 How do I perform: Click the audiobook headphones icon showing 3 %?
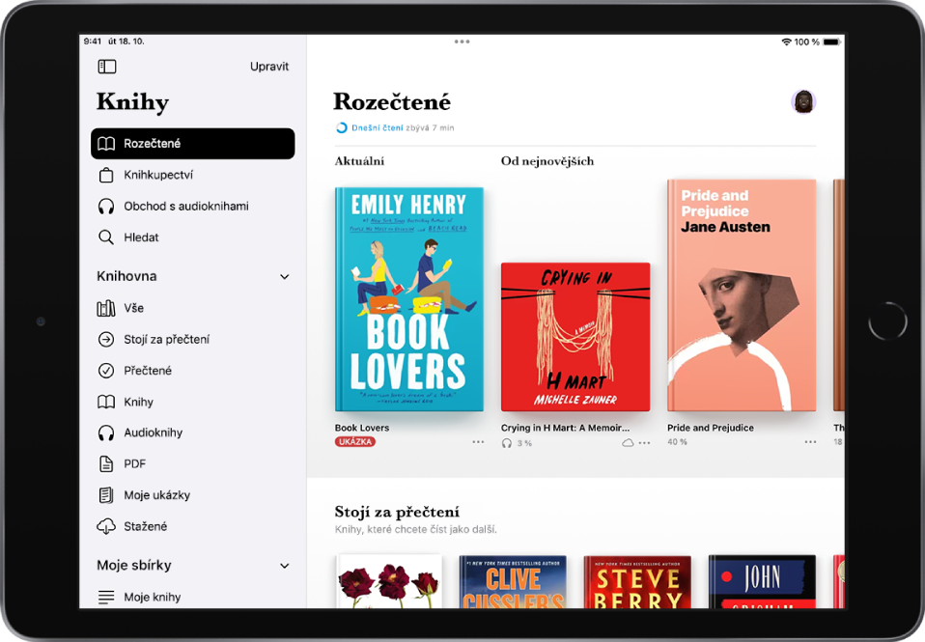point(507,443)
